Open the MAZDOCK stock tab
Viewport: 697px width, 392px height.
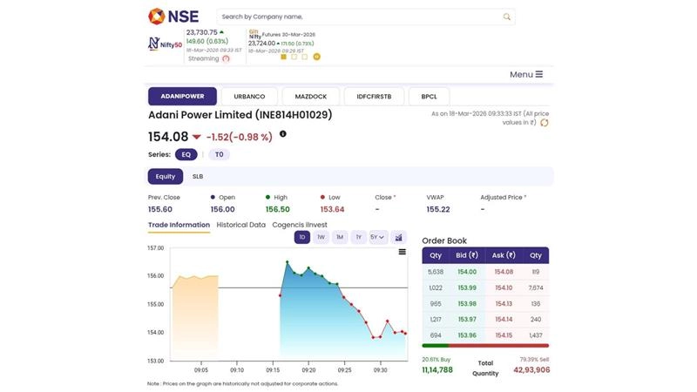tap(311, 96)
